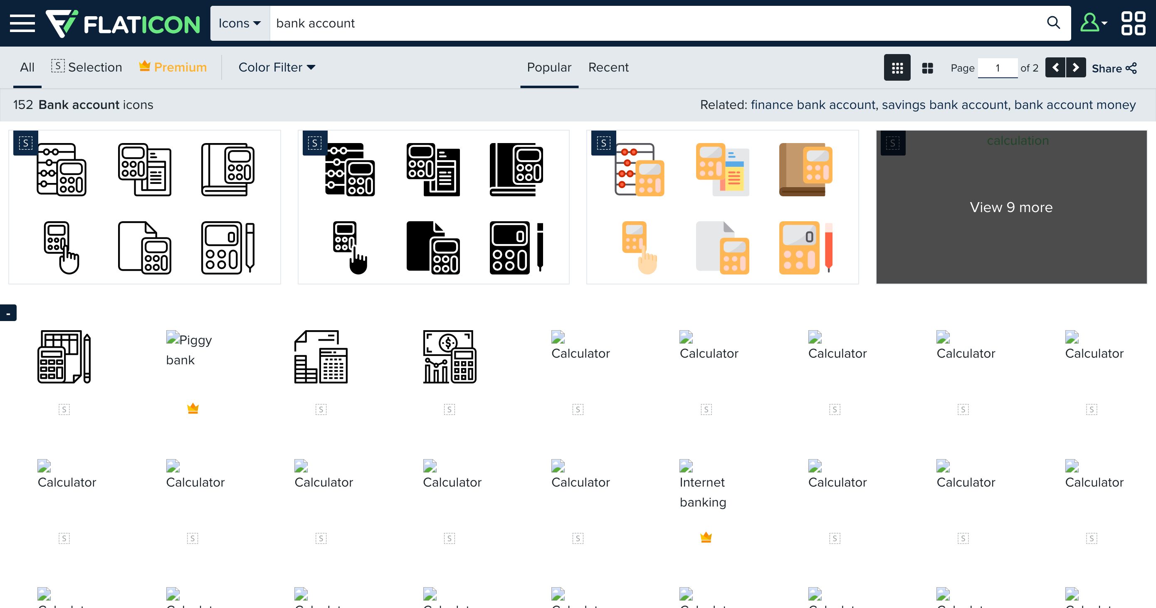
Task: Switch to the Popular tab
Action: tap(549, 67)
